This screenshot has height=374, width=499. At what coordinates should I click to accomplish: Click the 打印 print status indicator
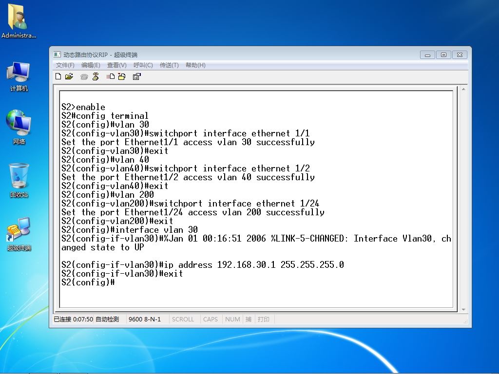(264, 319)
